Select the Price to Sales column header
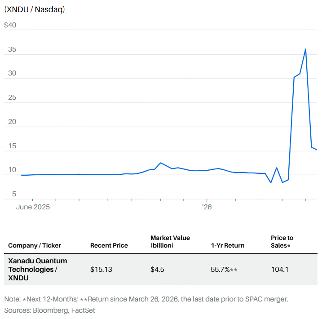The height and width of the screenshot is (319, 322). click(x=282, y=242)
